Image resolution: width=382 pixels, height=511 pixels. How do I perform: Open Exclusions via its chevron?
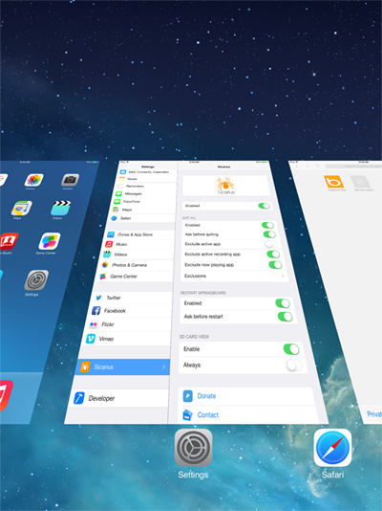[x=283, y=276]
